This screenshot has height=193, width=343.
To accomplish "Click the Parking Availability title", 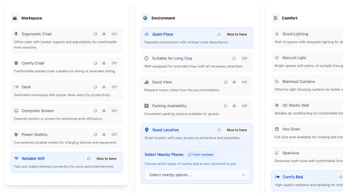I will point(169,106).
